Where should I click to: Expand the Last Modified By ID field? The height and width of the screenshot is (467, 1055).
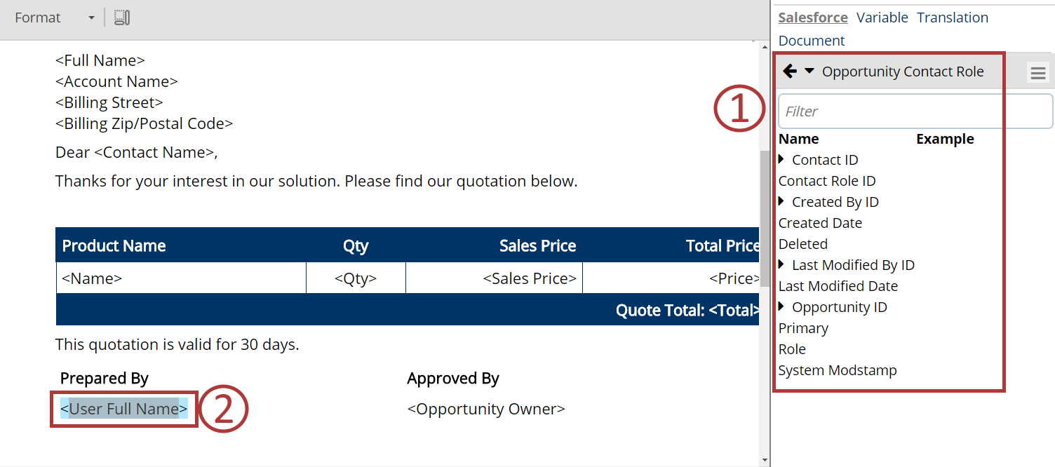(782, 264)
